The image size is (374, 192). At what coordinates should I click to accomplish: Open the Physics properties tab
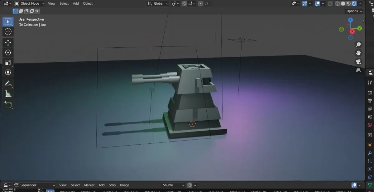coord(370,169)
